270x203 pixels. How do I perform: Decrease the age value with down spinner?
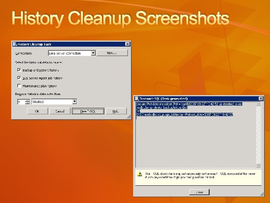point(27,103)
